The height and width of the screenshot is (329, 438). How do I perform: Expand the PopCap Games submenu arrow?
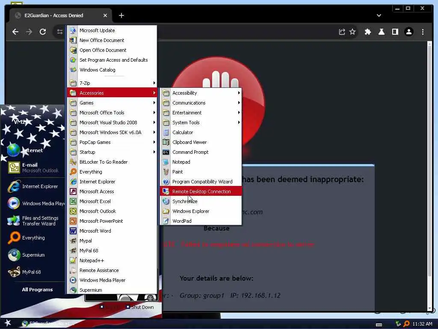pos(154,142)
